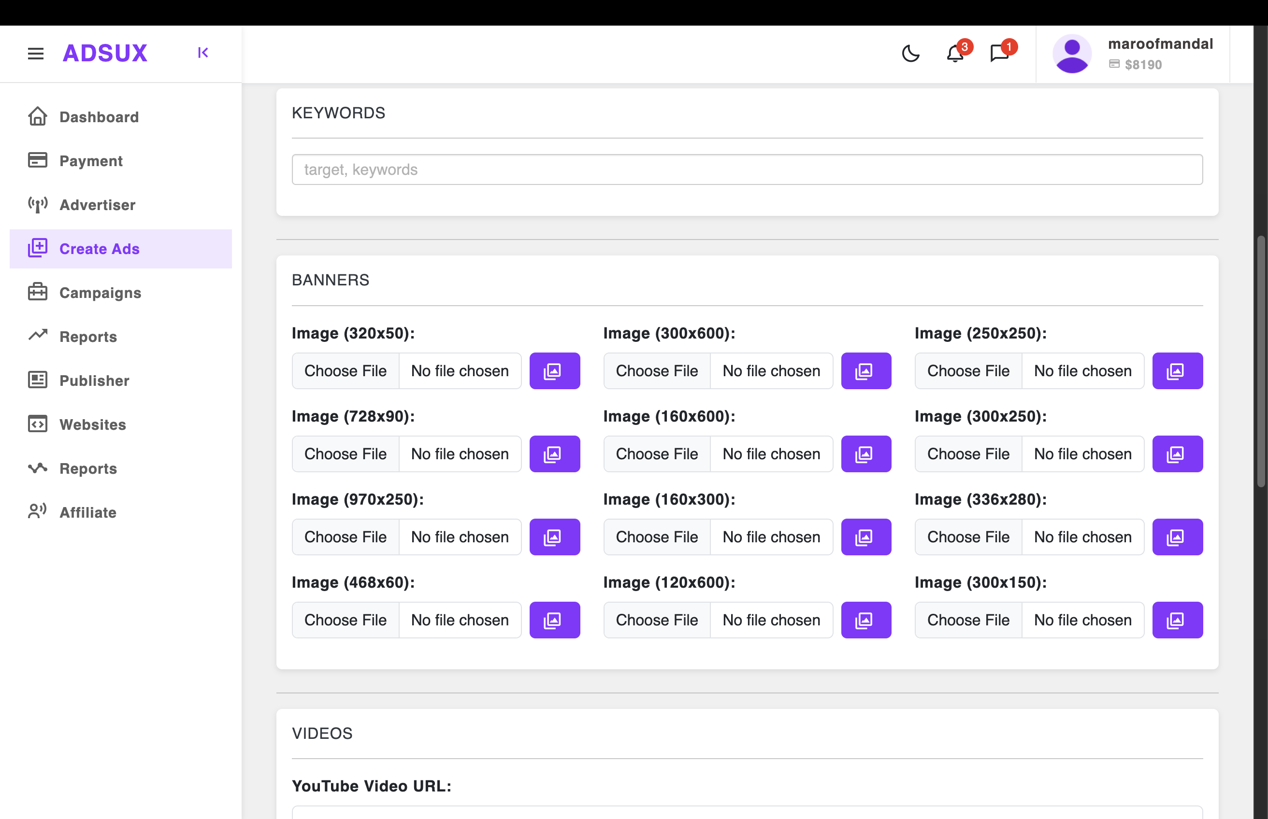This screenshot has height=819, width=1268.
Task: Toggle dark mode moon icon
Action: coord(910,53)
